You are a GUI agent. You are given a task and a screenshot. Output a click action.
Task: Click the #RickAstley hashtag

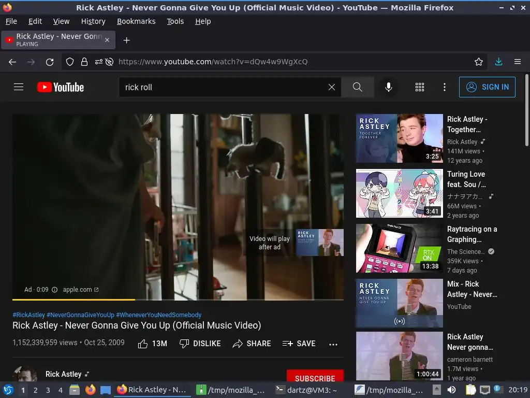click(x=29, y=315)
